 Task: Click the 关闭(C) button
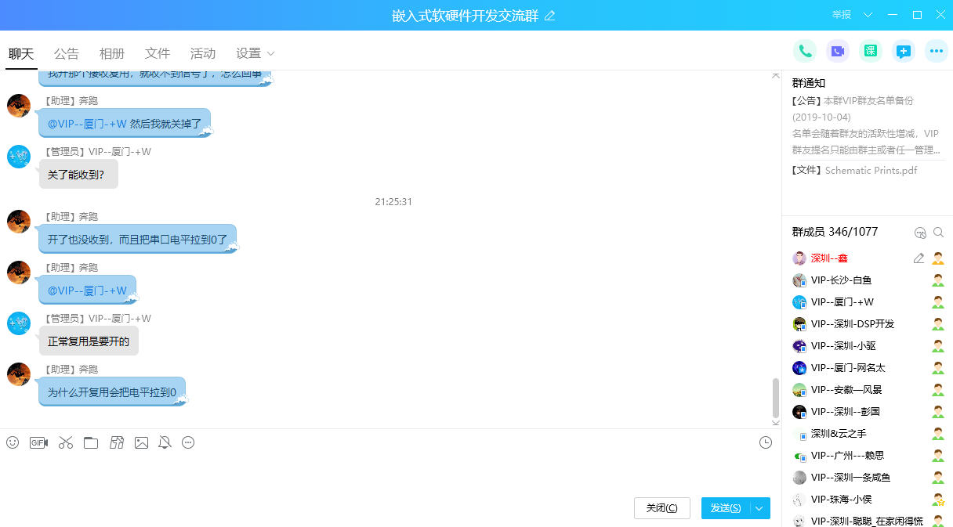tap(661, 508)
